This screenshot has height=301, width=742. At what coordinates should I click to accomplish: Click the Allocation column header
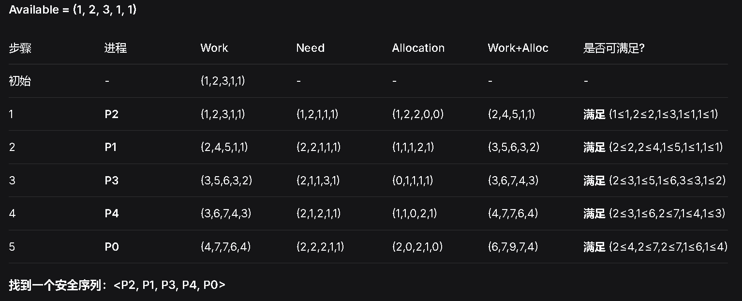point(418,48)
